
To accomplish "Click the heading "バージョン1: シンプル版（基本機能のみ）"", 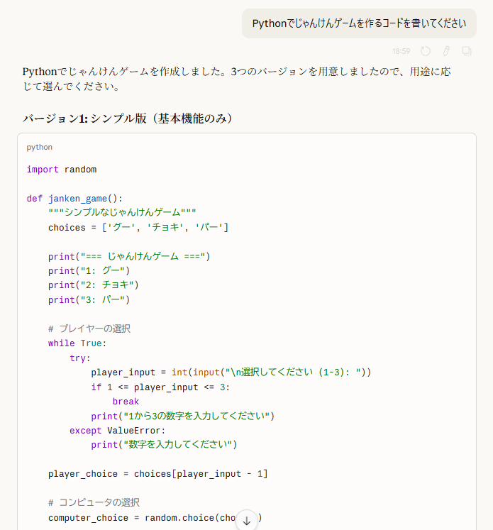I will point(128,118).
